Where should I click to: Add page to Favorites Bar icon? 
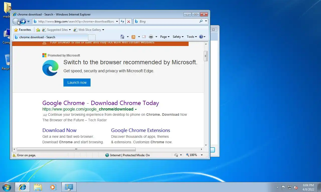[x=38, y=30]
